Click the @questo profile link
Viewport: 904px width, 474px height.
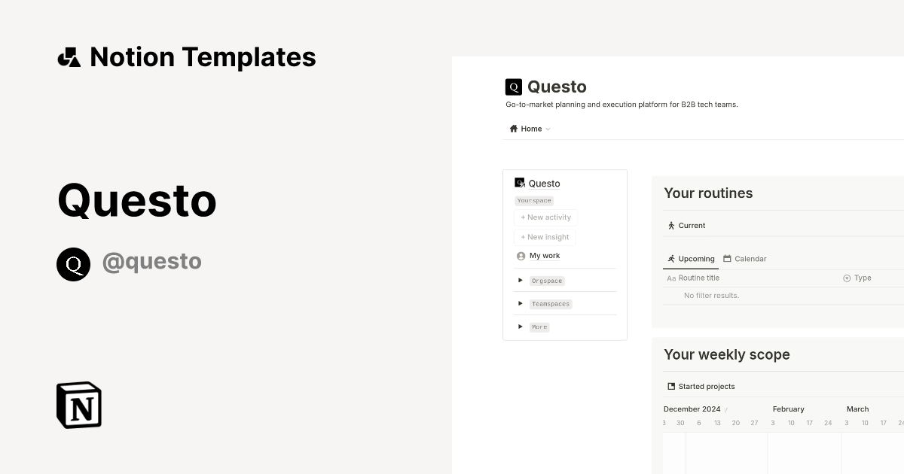[x=152, y=261]
